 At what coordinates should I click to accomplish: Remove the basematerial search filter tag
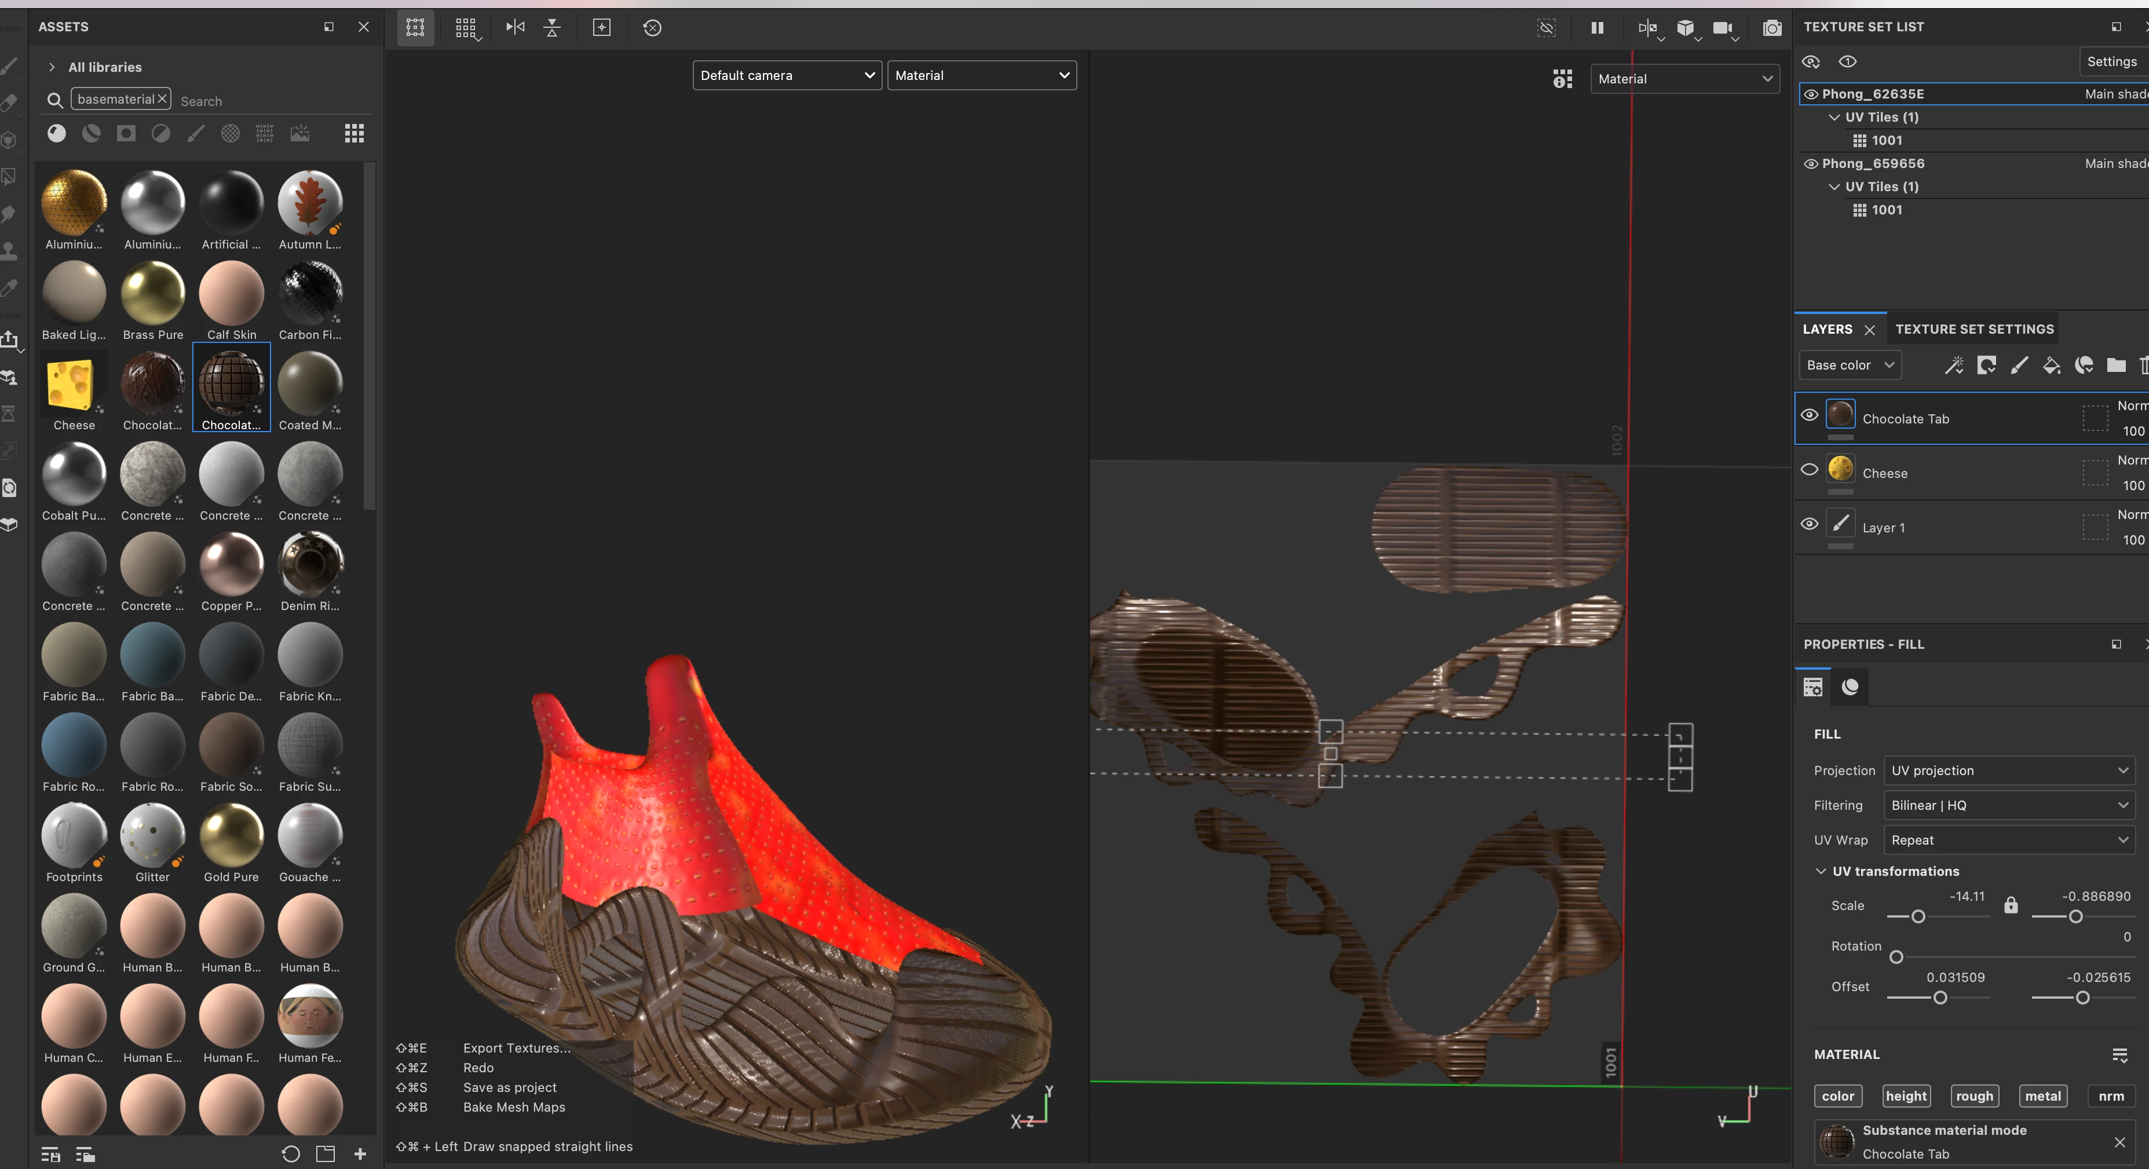[x=162, y=99]
